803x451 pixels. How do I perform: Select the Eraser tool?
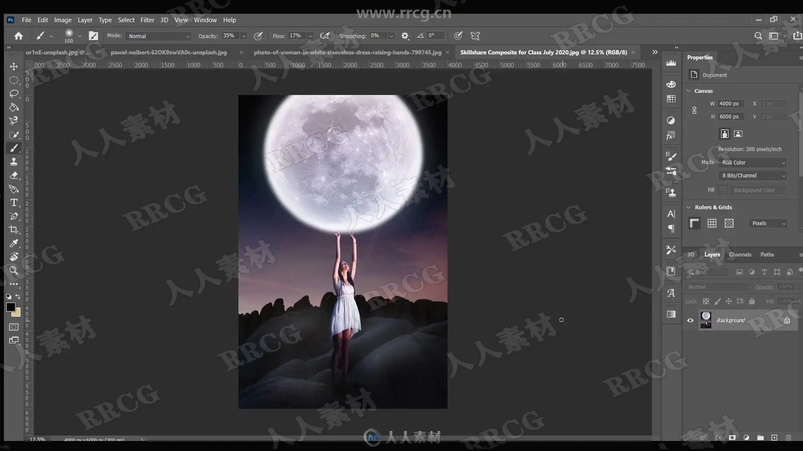(x=14, y=175)
